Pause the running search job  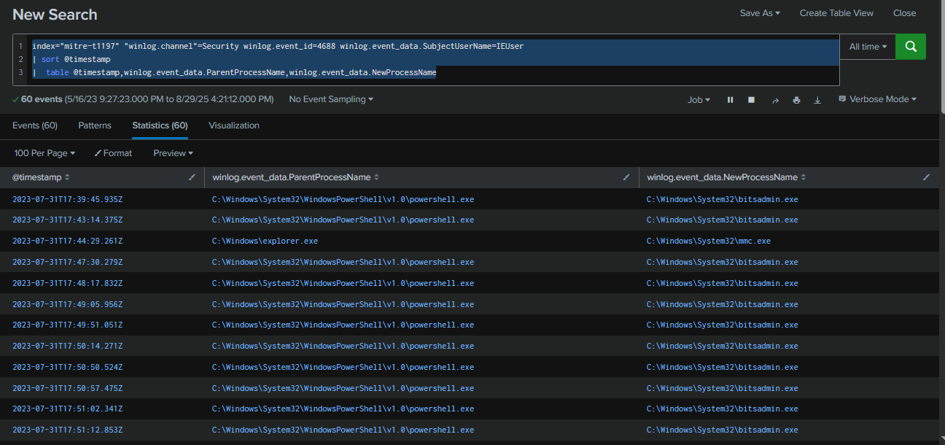click(730, 100)
